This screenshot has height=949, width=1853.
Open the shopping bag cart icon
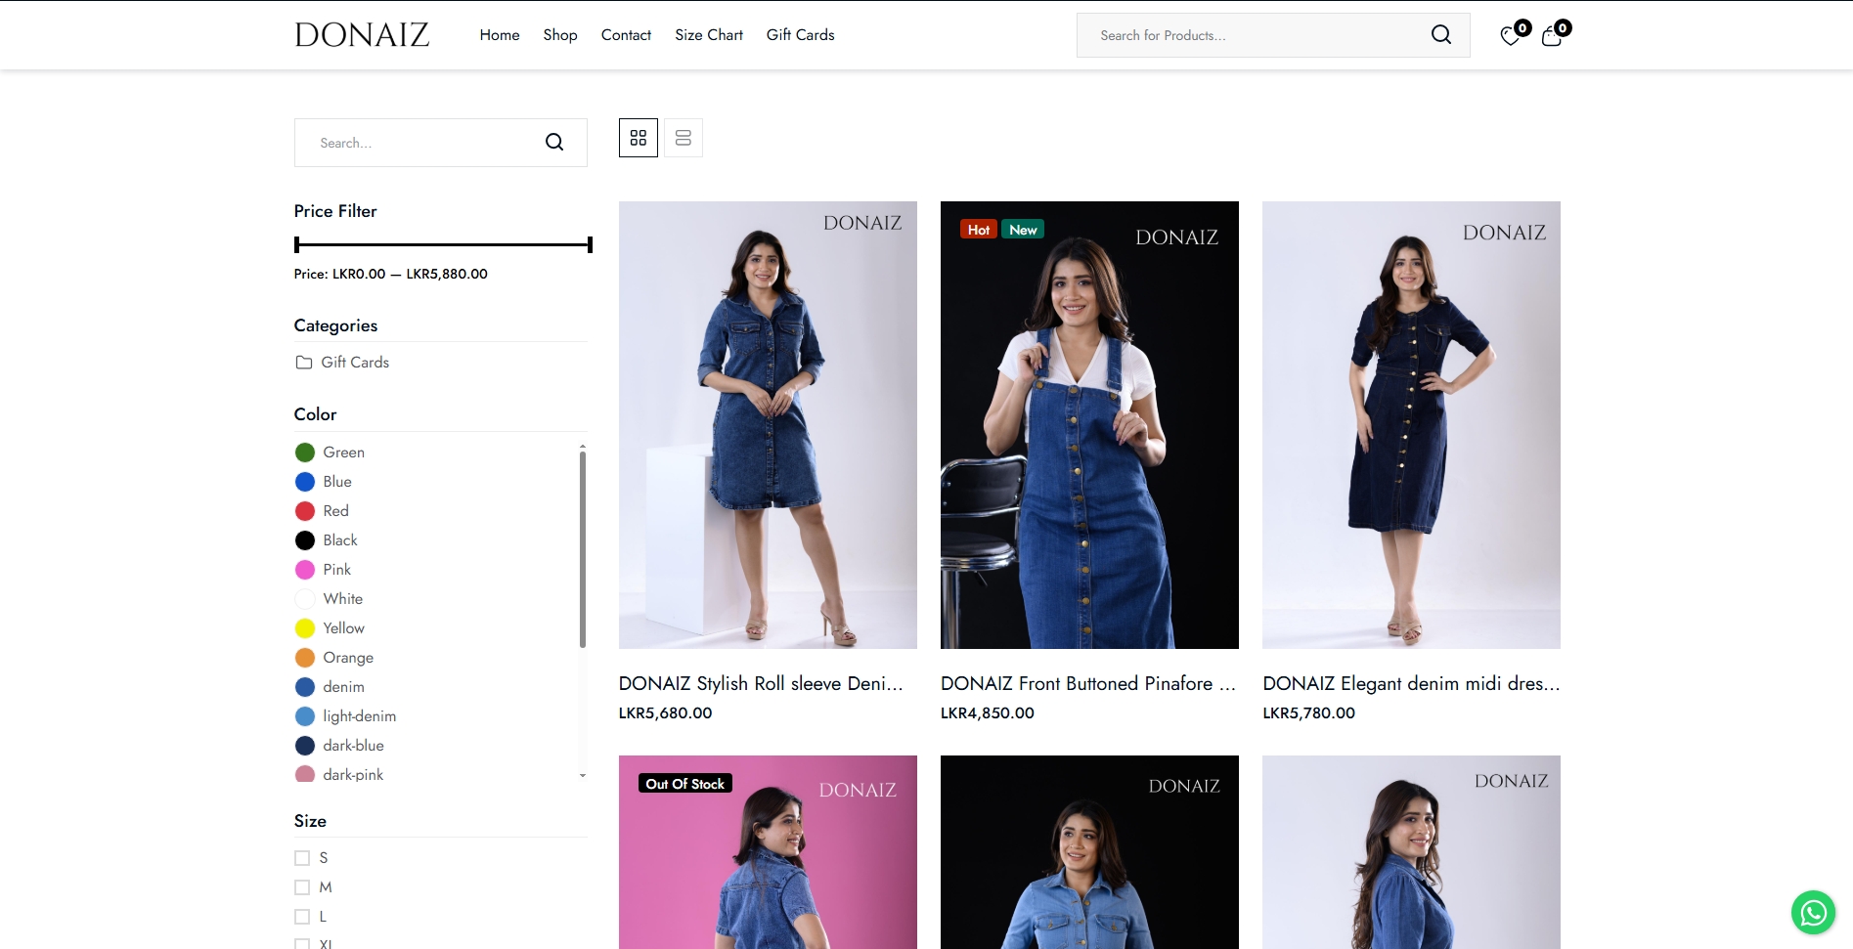pyautogui.click(x=1552, y=36)
